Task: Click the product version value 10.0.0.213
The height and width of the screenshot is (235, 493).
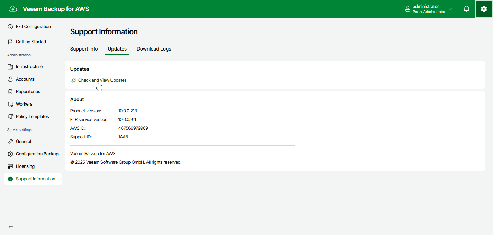Action: tap(128, 111)
